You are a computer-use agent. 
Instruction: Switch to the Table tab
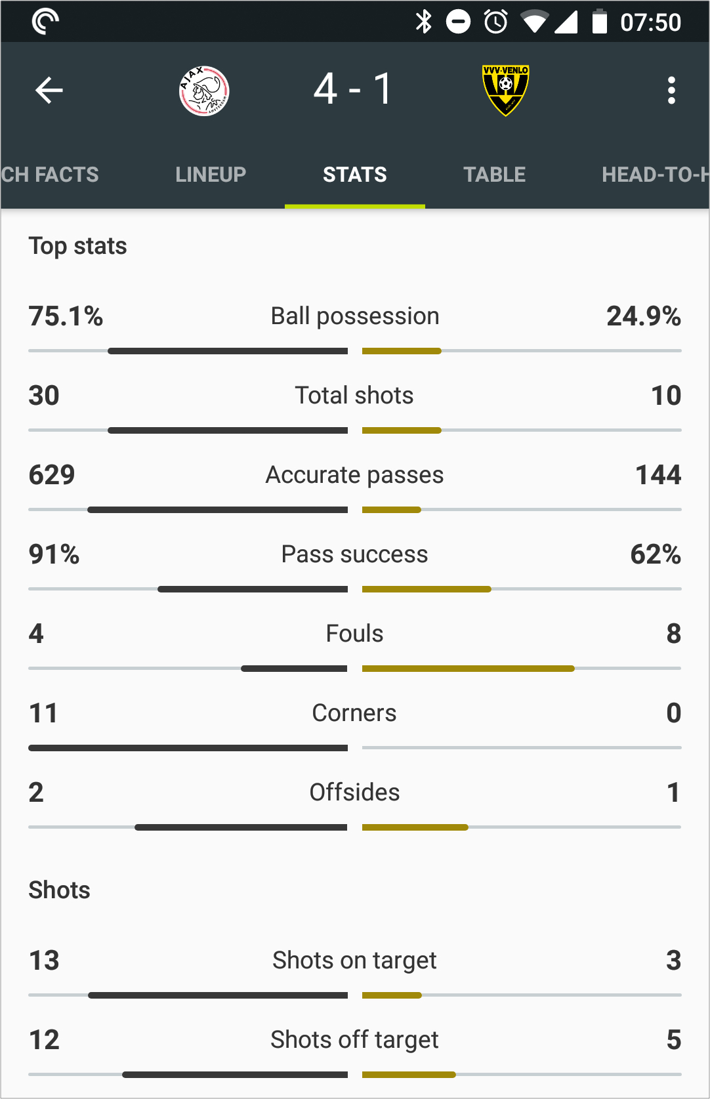[495, 175]
